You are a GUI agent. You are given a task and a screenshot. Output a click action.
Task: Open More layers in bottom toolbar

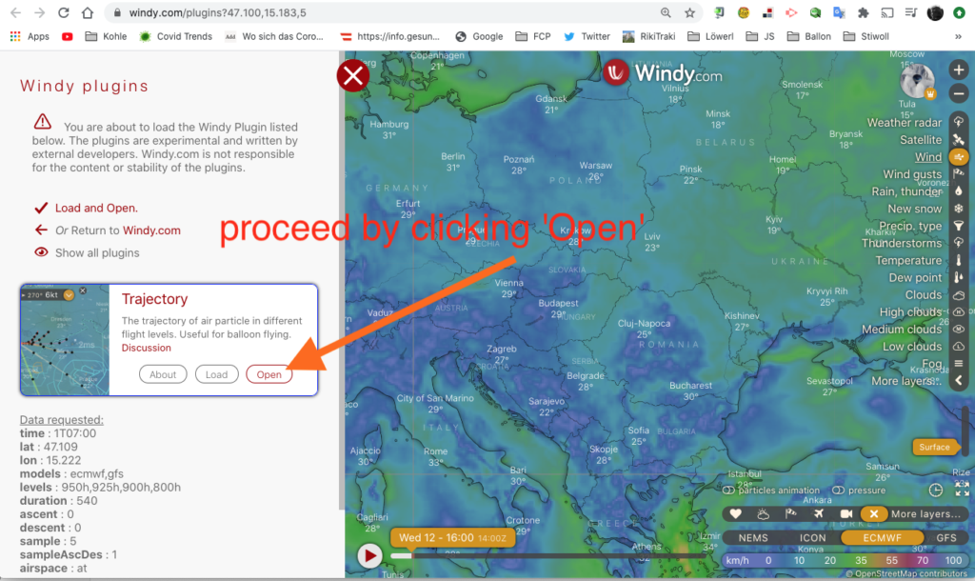coord(925,513)
